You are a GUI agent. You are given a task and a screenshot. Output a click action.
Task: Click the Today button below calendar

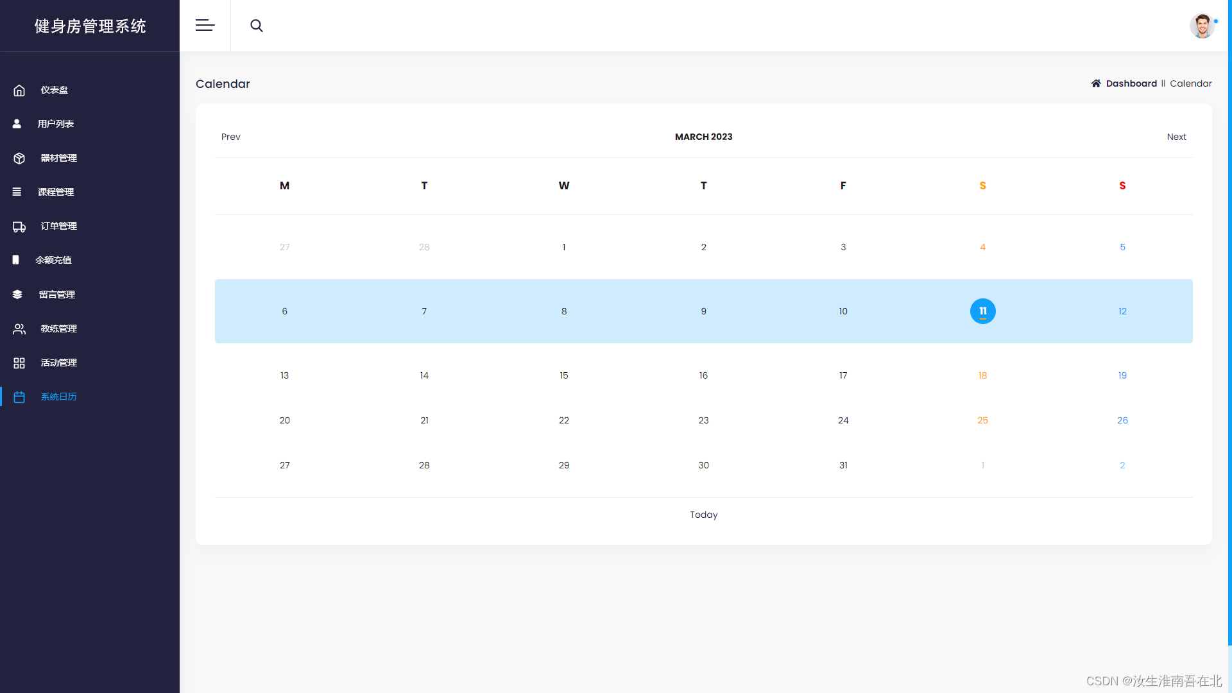pyautogui.click(x=703, y=515)
